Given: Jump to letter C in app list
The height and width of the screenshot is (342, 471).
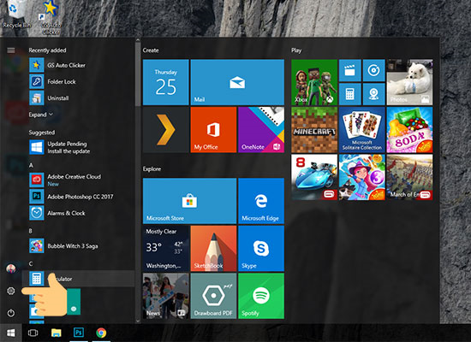Looking at the screenshot, I should (31, 263).
